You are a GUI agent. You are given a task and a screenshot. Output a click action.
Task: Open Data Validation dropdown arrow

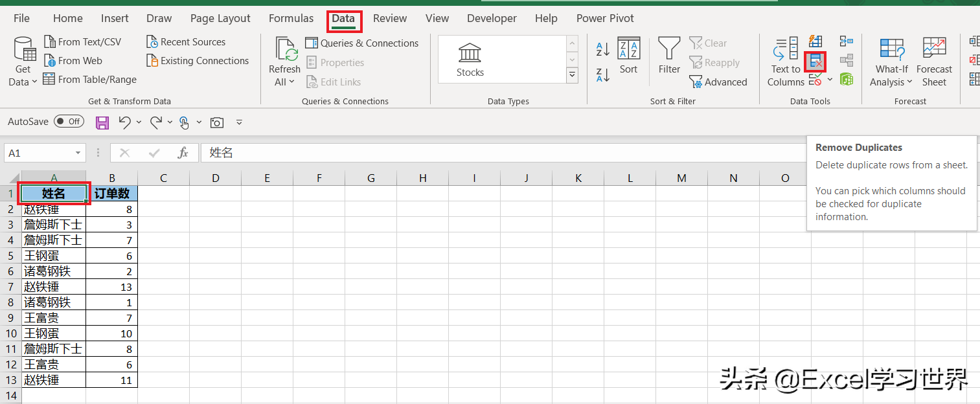[x=830, y=80]
